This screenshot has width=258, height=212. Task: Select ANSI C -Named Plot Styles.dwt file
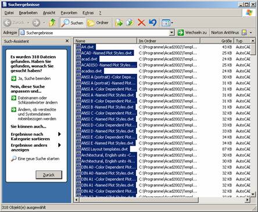(x=107, y=119)
